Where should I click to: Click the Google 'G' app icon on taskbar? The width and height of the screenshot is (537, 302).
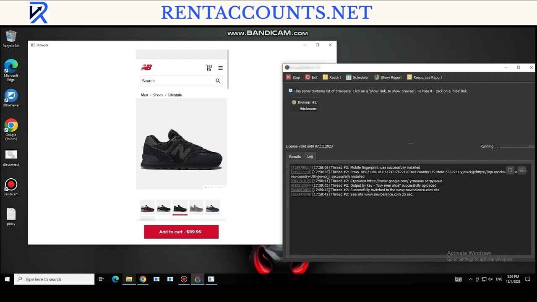tap(198, 279)
